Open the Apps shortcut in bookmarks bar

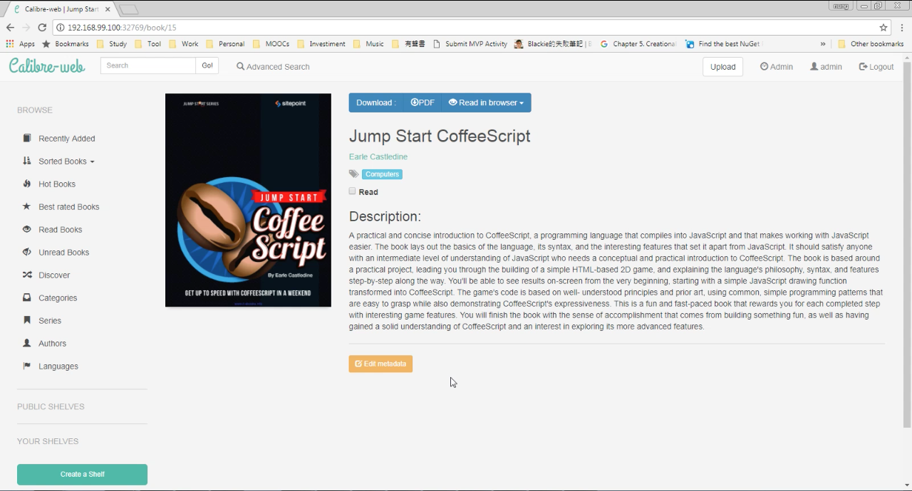pos(20,44)
